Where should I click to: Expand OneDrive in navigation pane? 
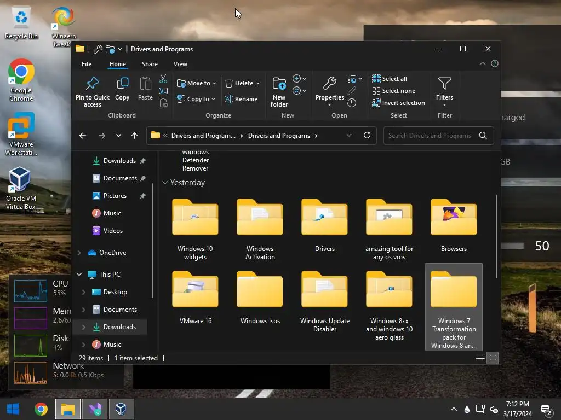point(79,253)
